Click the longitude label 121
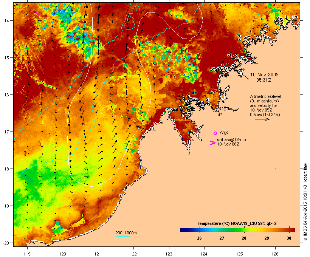This screenshot has height=257, width=310. [98, 254]
